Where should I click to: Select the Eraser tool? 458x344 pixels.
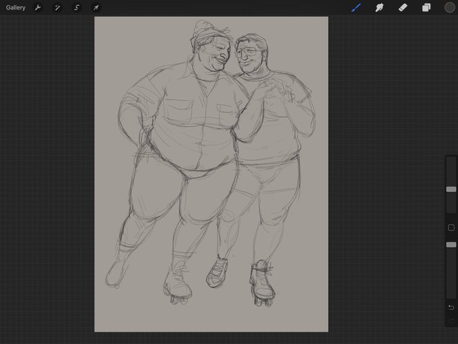(x=403, y=7)
